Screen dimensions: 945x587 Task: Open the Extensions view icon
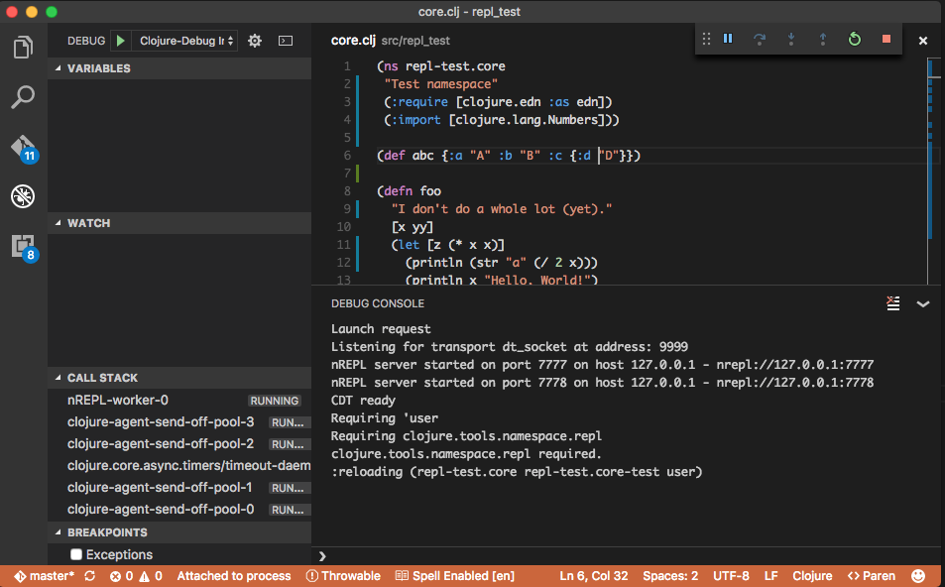coord(23,247)
